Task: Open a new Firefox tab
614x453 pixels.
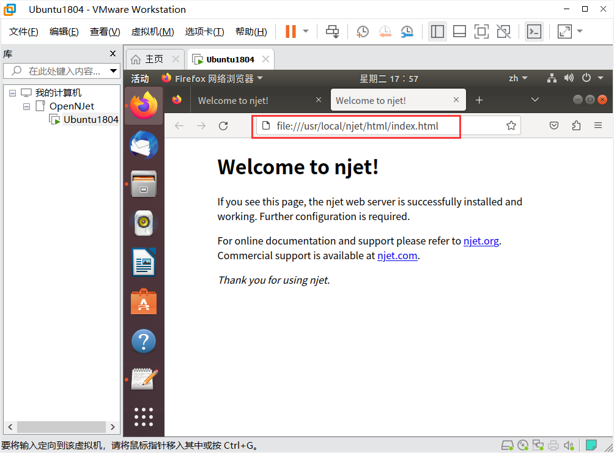Action: click(479, 100)
